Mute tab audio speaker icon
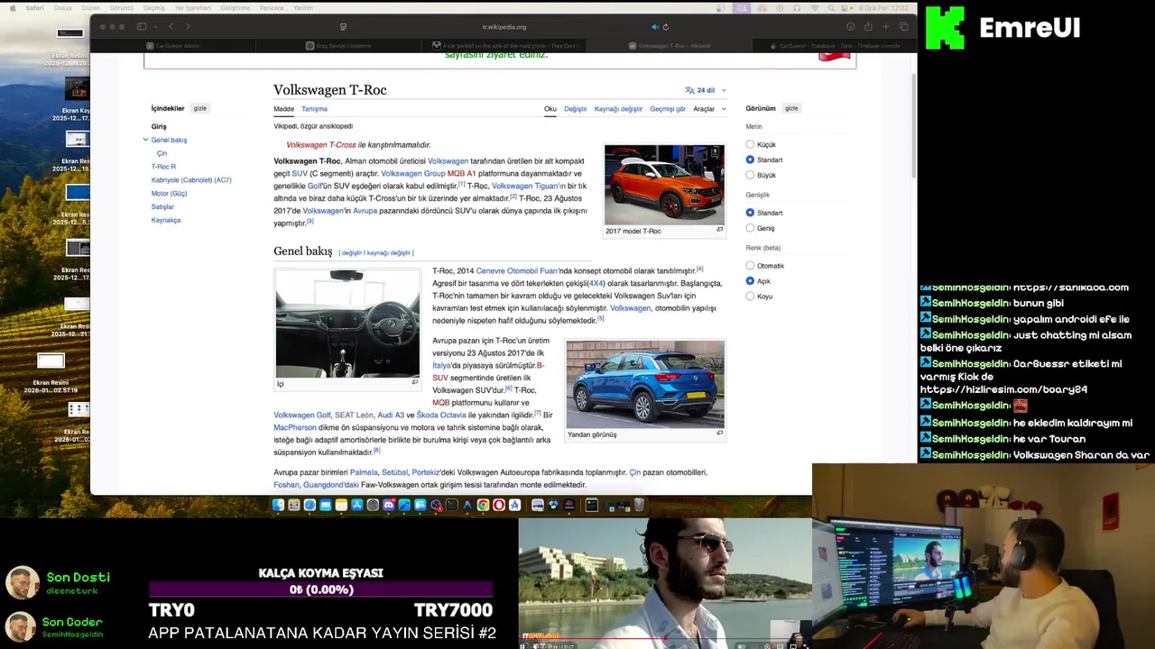 tap(655, 27)
